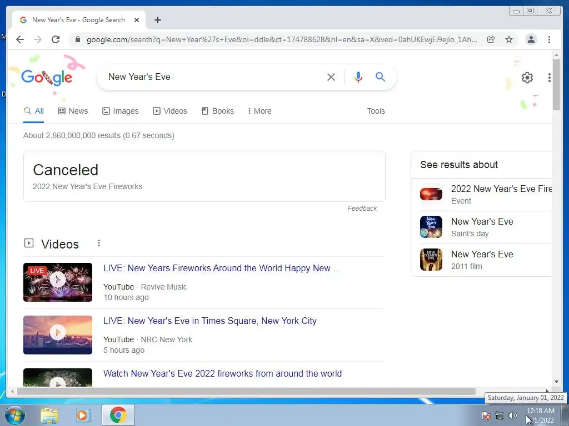The width and height of the screenshot is (569, 426).
Task: Open Action Center flag icon
Action: click(486, 415)
